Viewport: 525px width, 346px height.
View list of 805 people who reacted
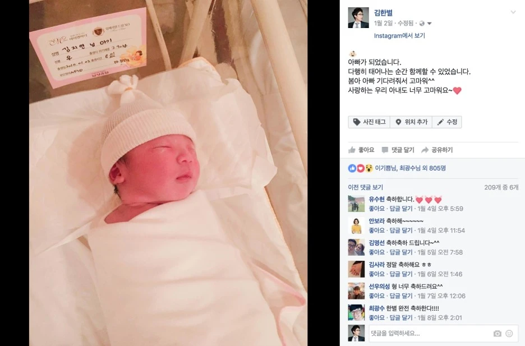pos(411,168)
